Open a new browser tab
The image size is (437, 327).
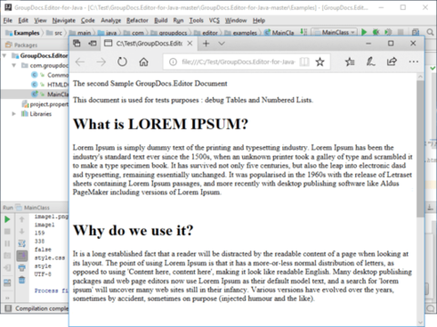point(206,44)
